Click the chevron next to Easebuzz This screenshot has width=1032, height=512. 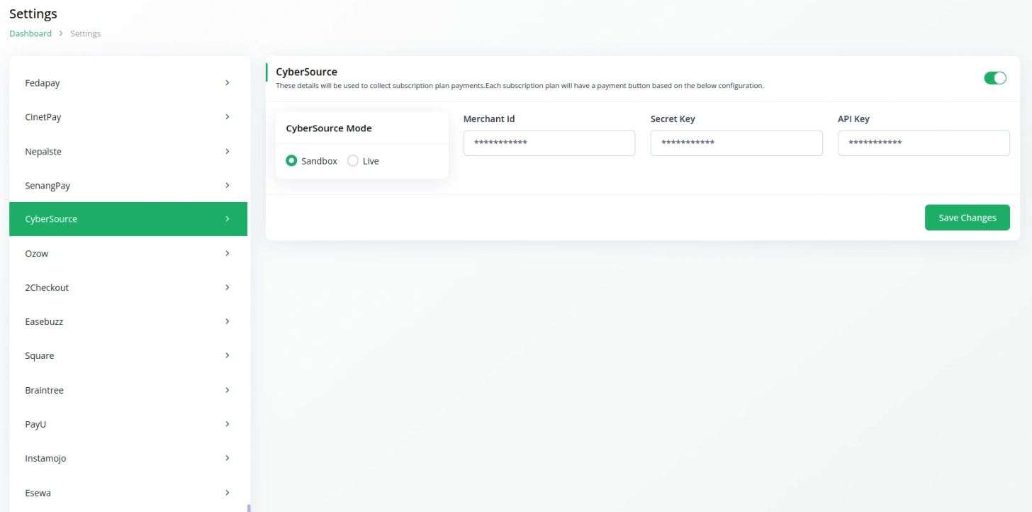(x=228, y=321)
